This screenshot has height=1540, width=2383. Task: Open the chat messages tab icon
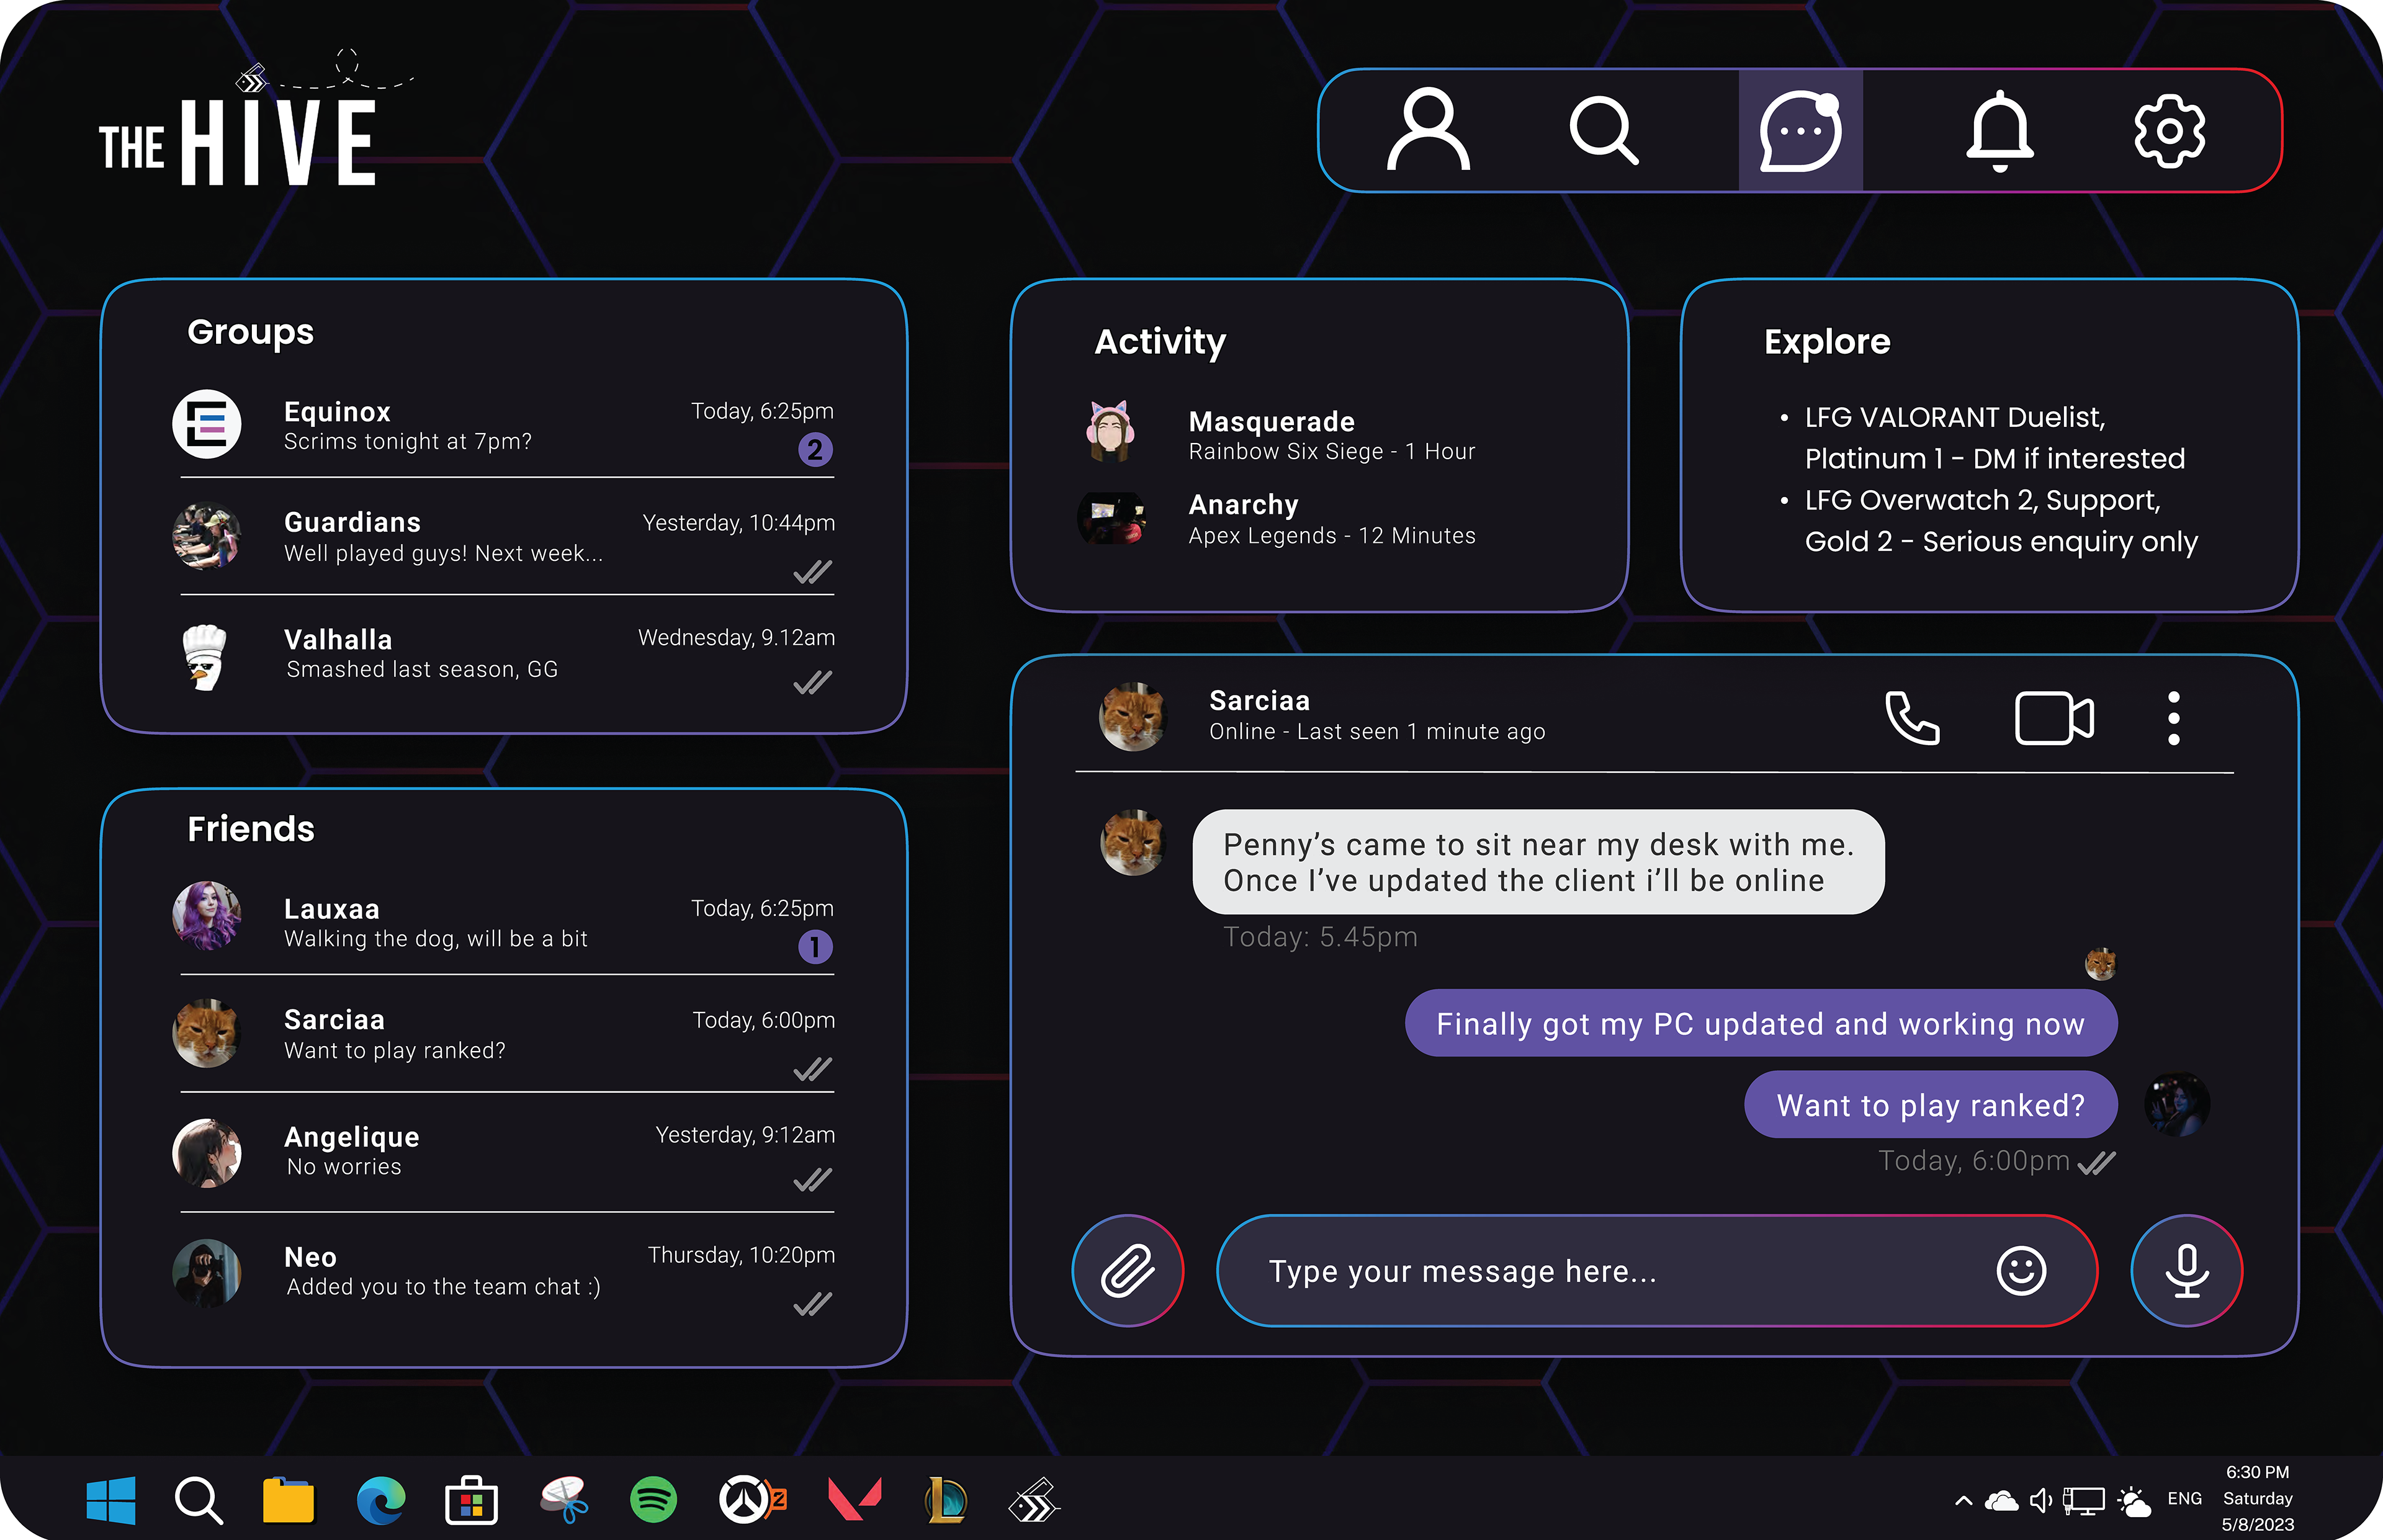[x=1800, y=130]
